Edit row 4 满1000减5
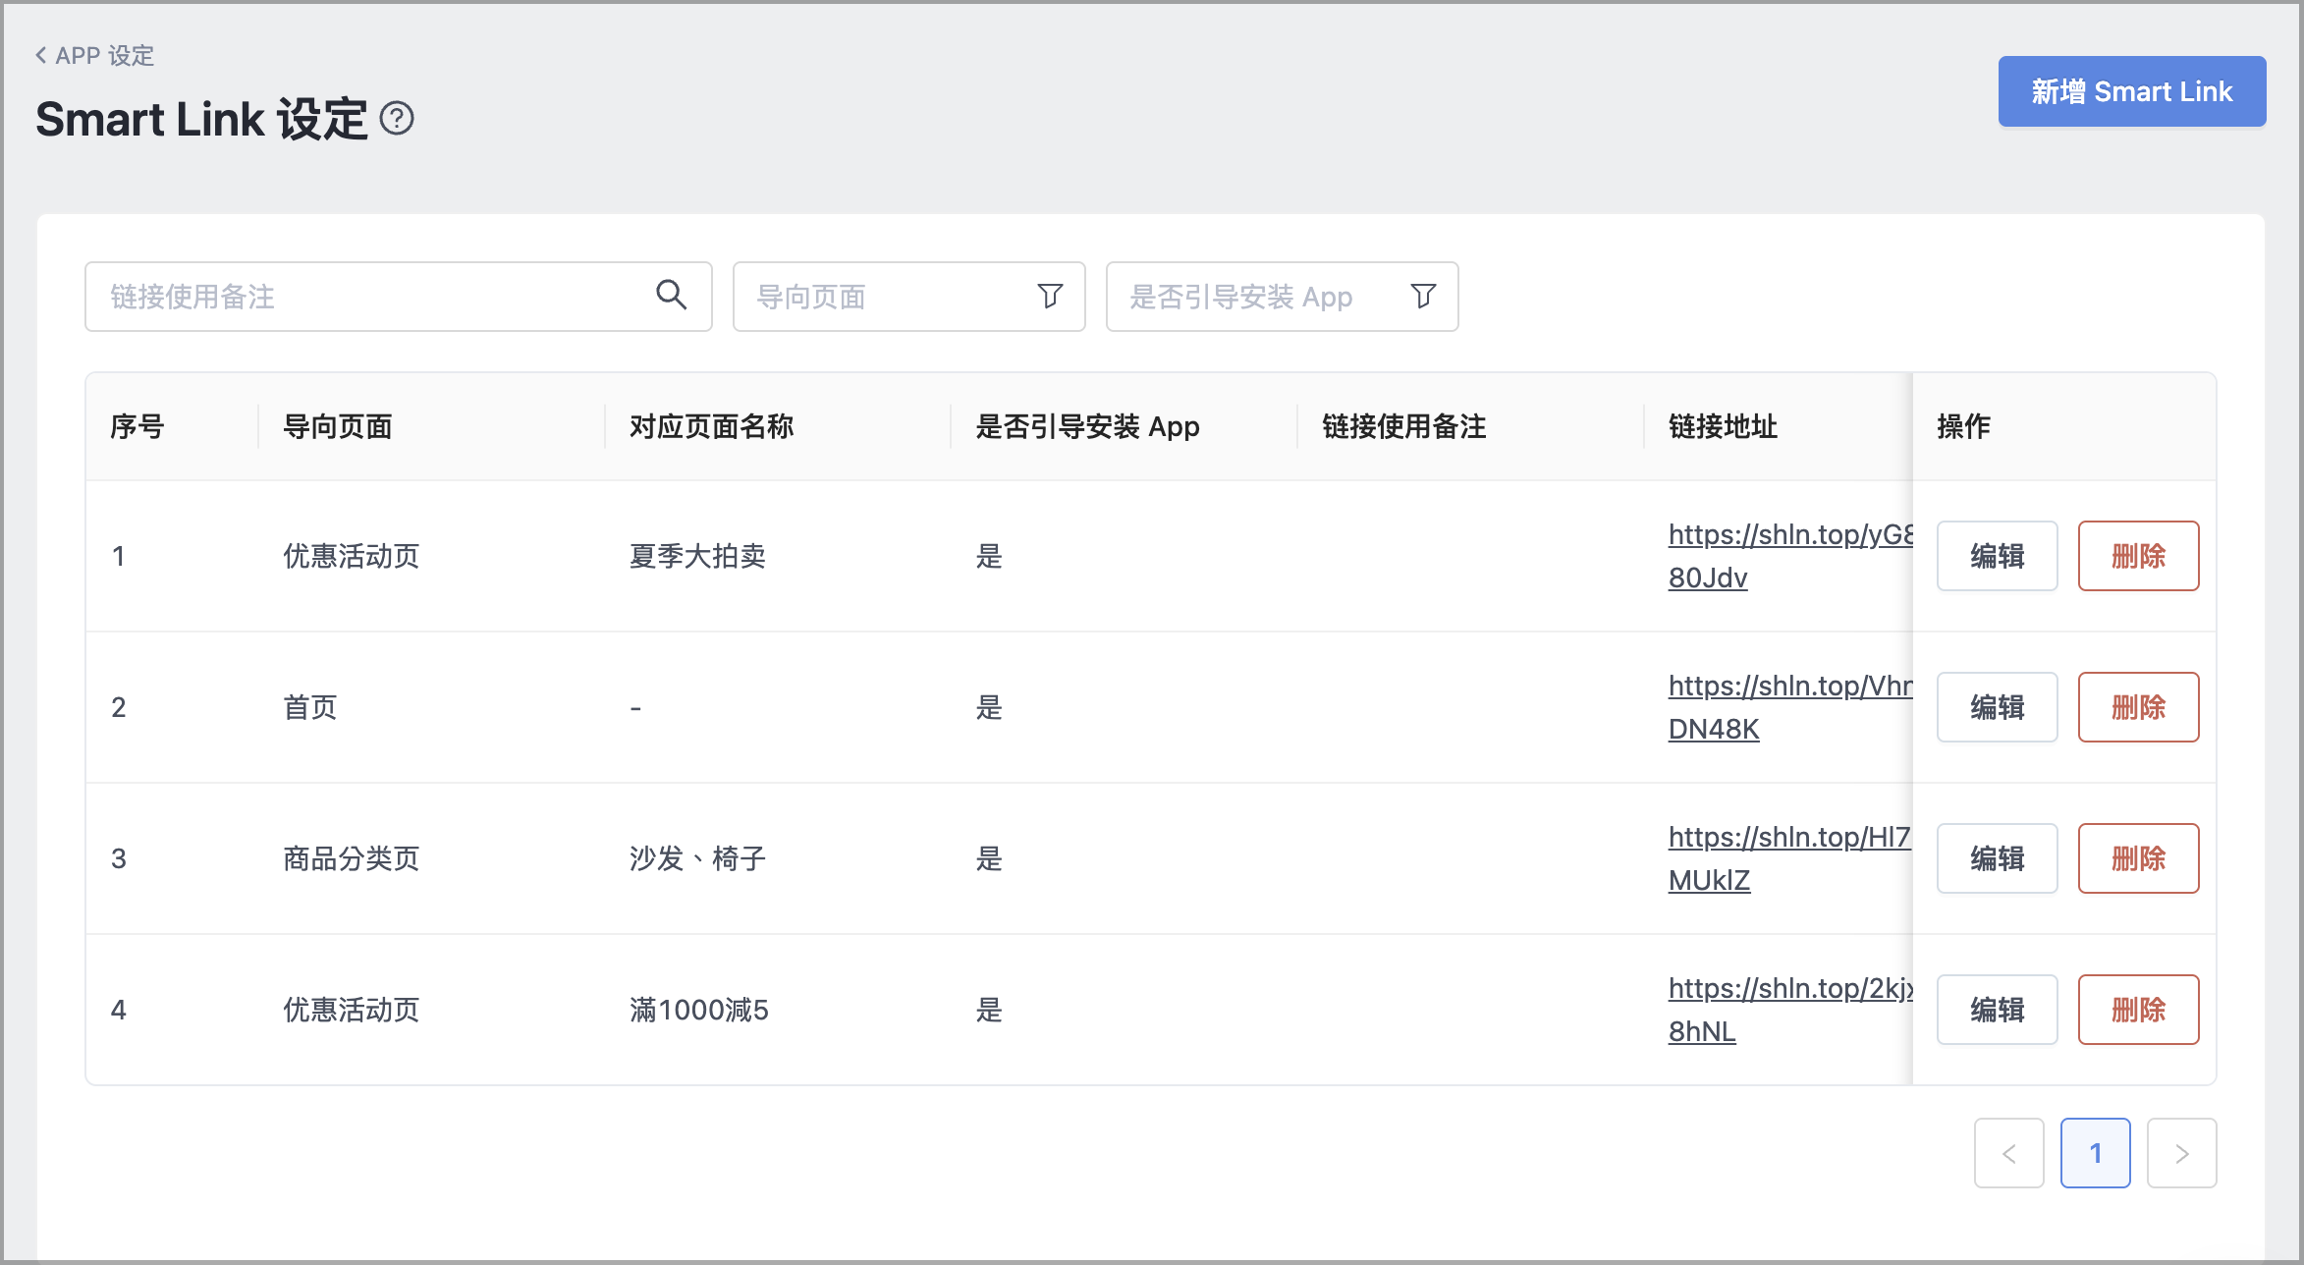Viewport: 2304px width, 1265px height. (1998, 1010)
